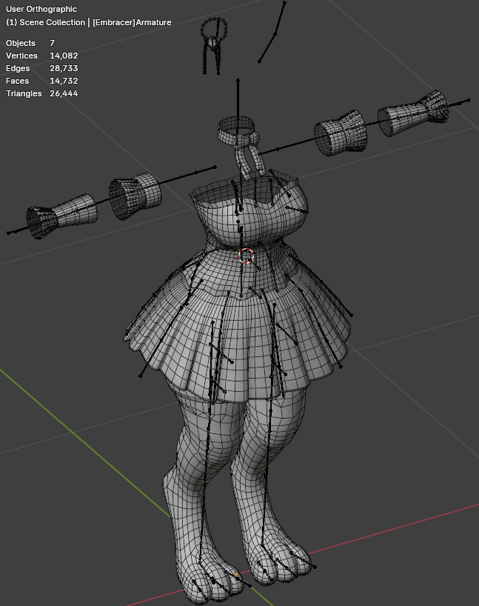Click the User Orthographic view label

[41, 9]
